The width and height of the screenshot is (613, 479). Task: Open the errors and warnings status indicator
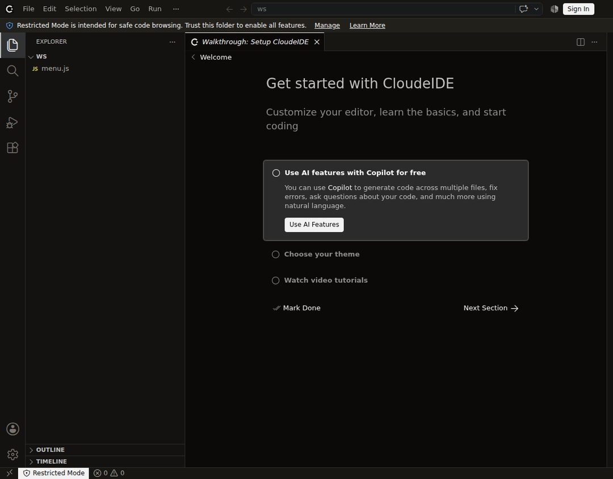click(109, 473)
